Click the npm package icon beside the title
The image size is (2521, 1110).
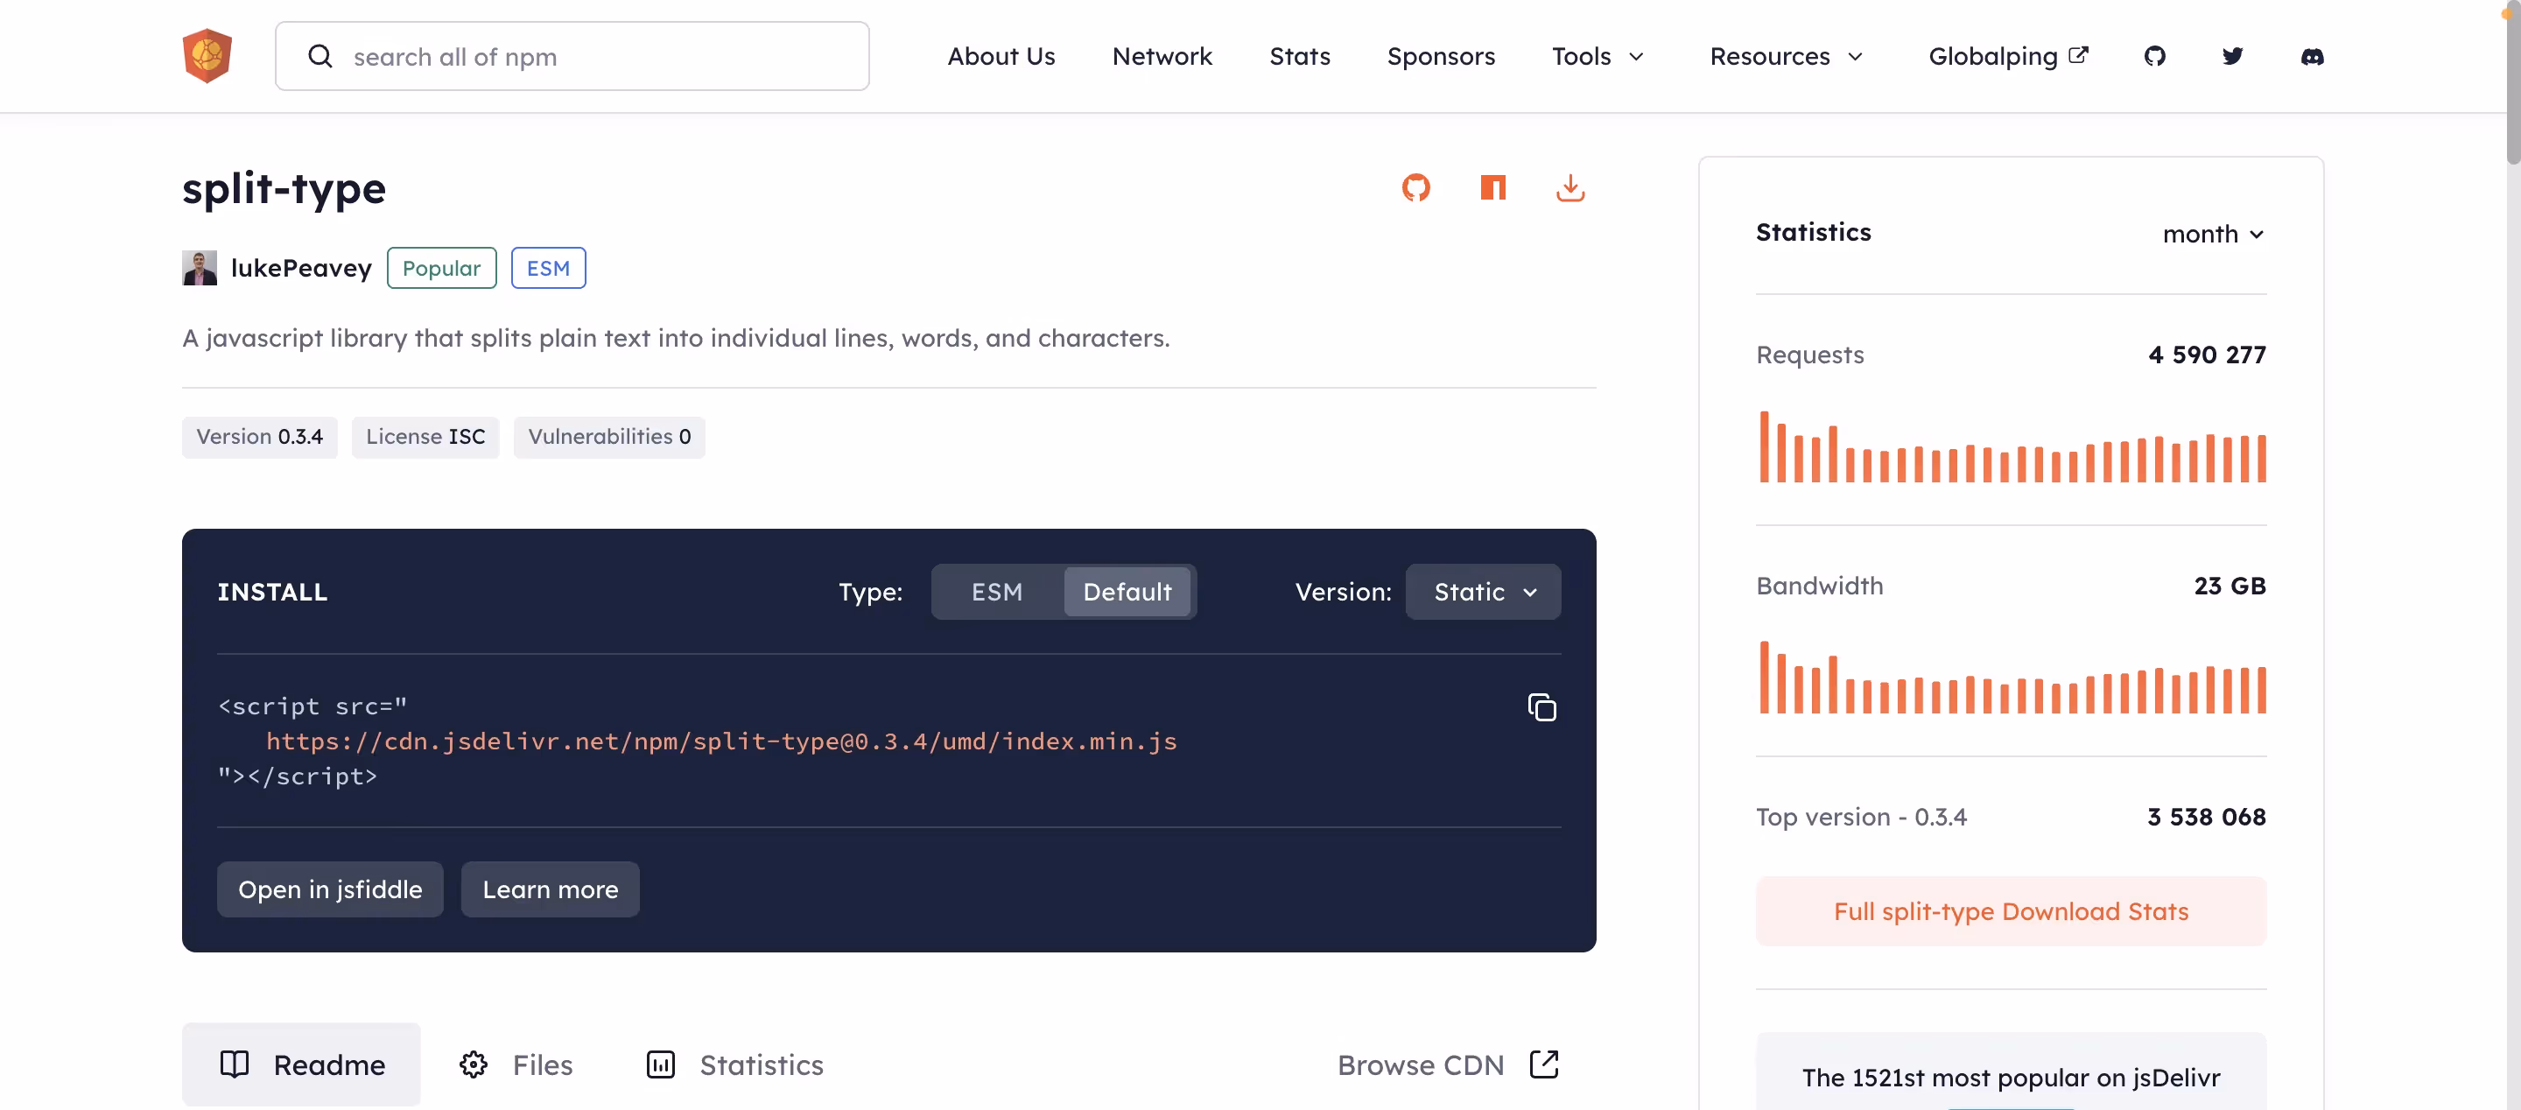pyautogui.click(x=1492, y=187)
